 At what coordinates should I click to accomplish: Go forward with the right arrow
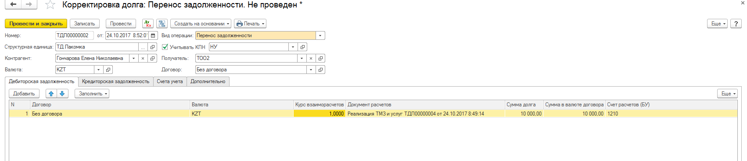point(29,5)
